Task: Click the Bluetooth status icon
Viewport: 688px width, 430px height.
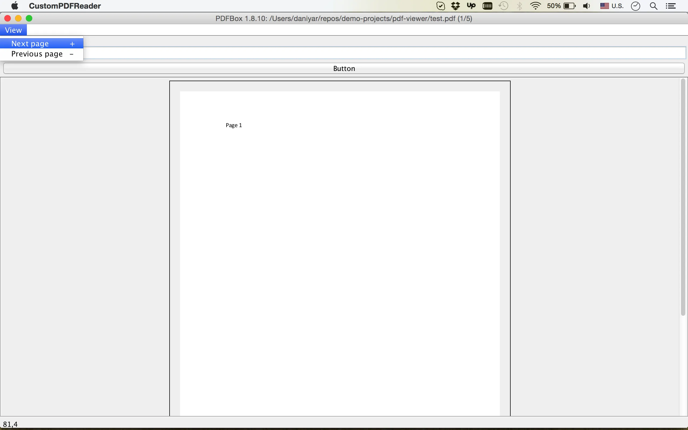Action: (519, 6)
